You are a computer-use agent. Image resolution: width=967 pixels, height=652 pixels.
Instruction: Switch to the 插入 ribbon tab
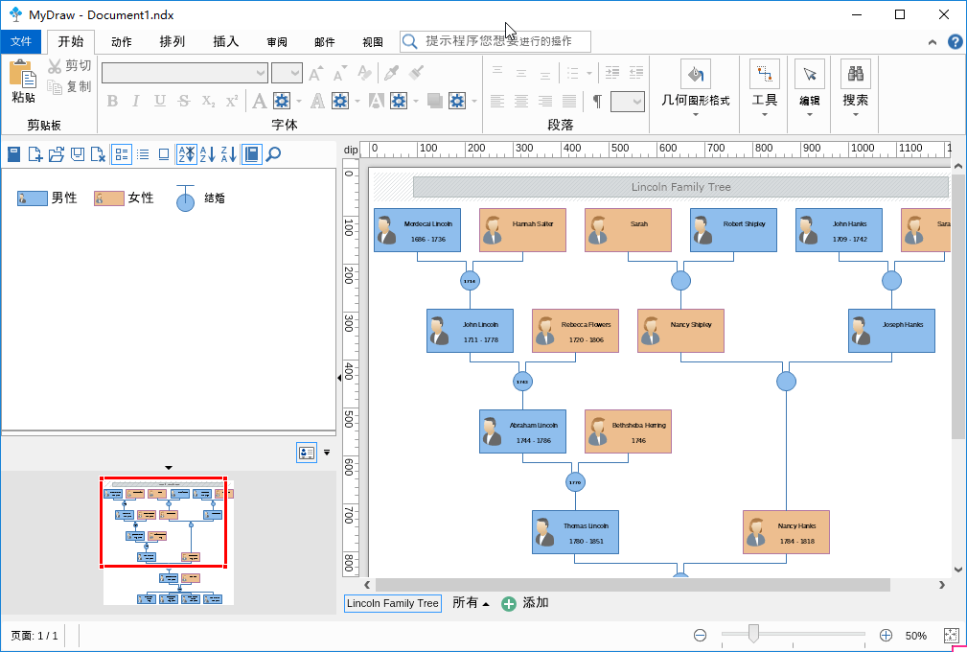(225, 41)
